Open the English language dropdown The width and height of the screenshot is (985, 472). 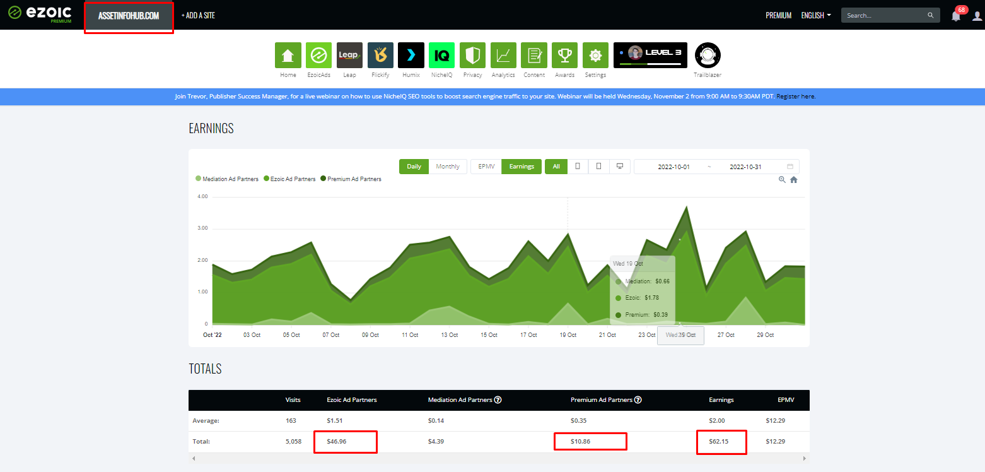point(816,15)
